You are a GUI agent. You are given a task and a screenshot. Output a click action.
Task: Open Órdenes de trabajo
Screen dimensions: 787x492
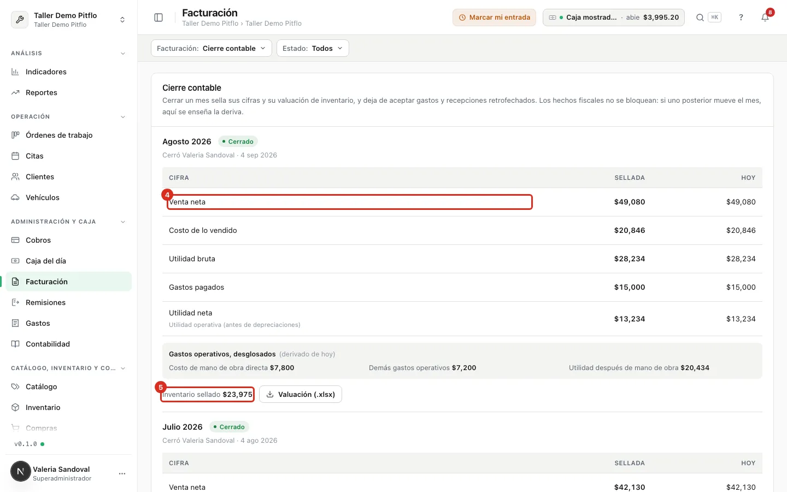(x=69, y=135)
